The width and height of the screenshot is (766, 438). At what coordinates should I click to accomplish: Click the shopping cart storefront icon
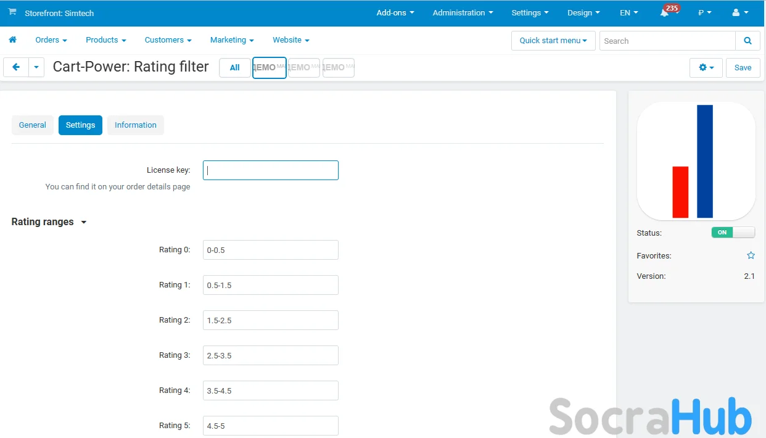12,12
